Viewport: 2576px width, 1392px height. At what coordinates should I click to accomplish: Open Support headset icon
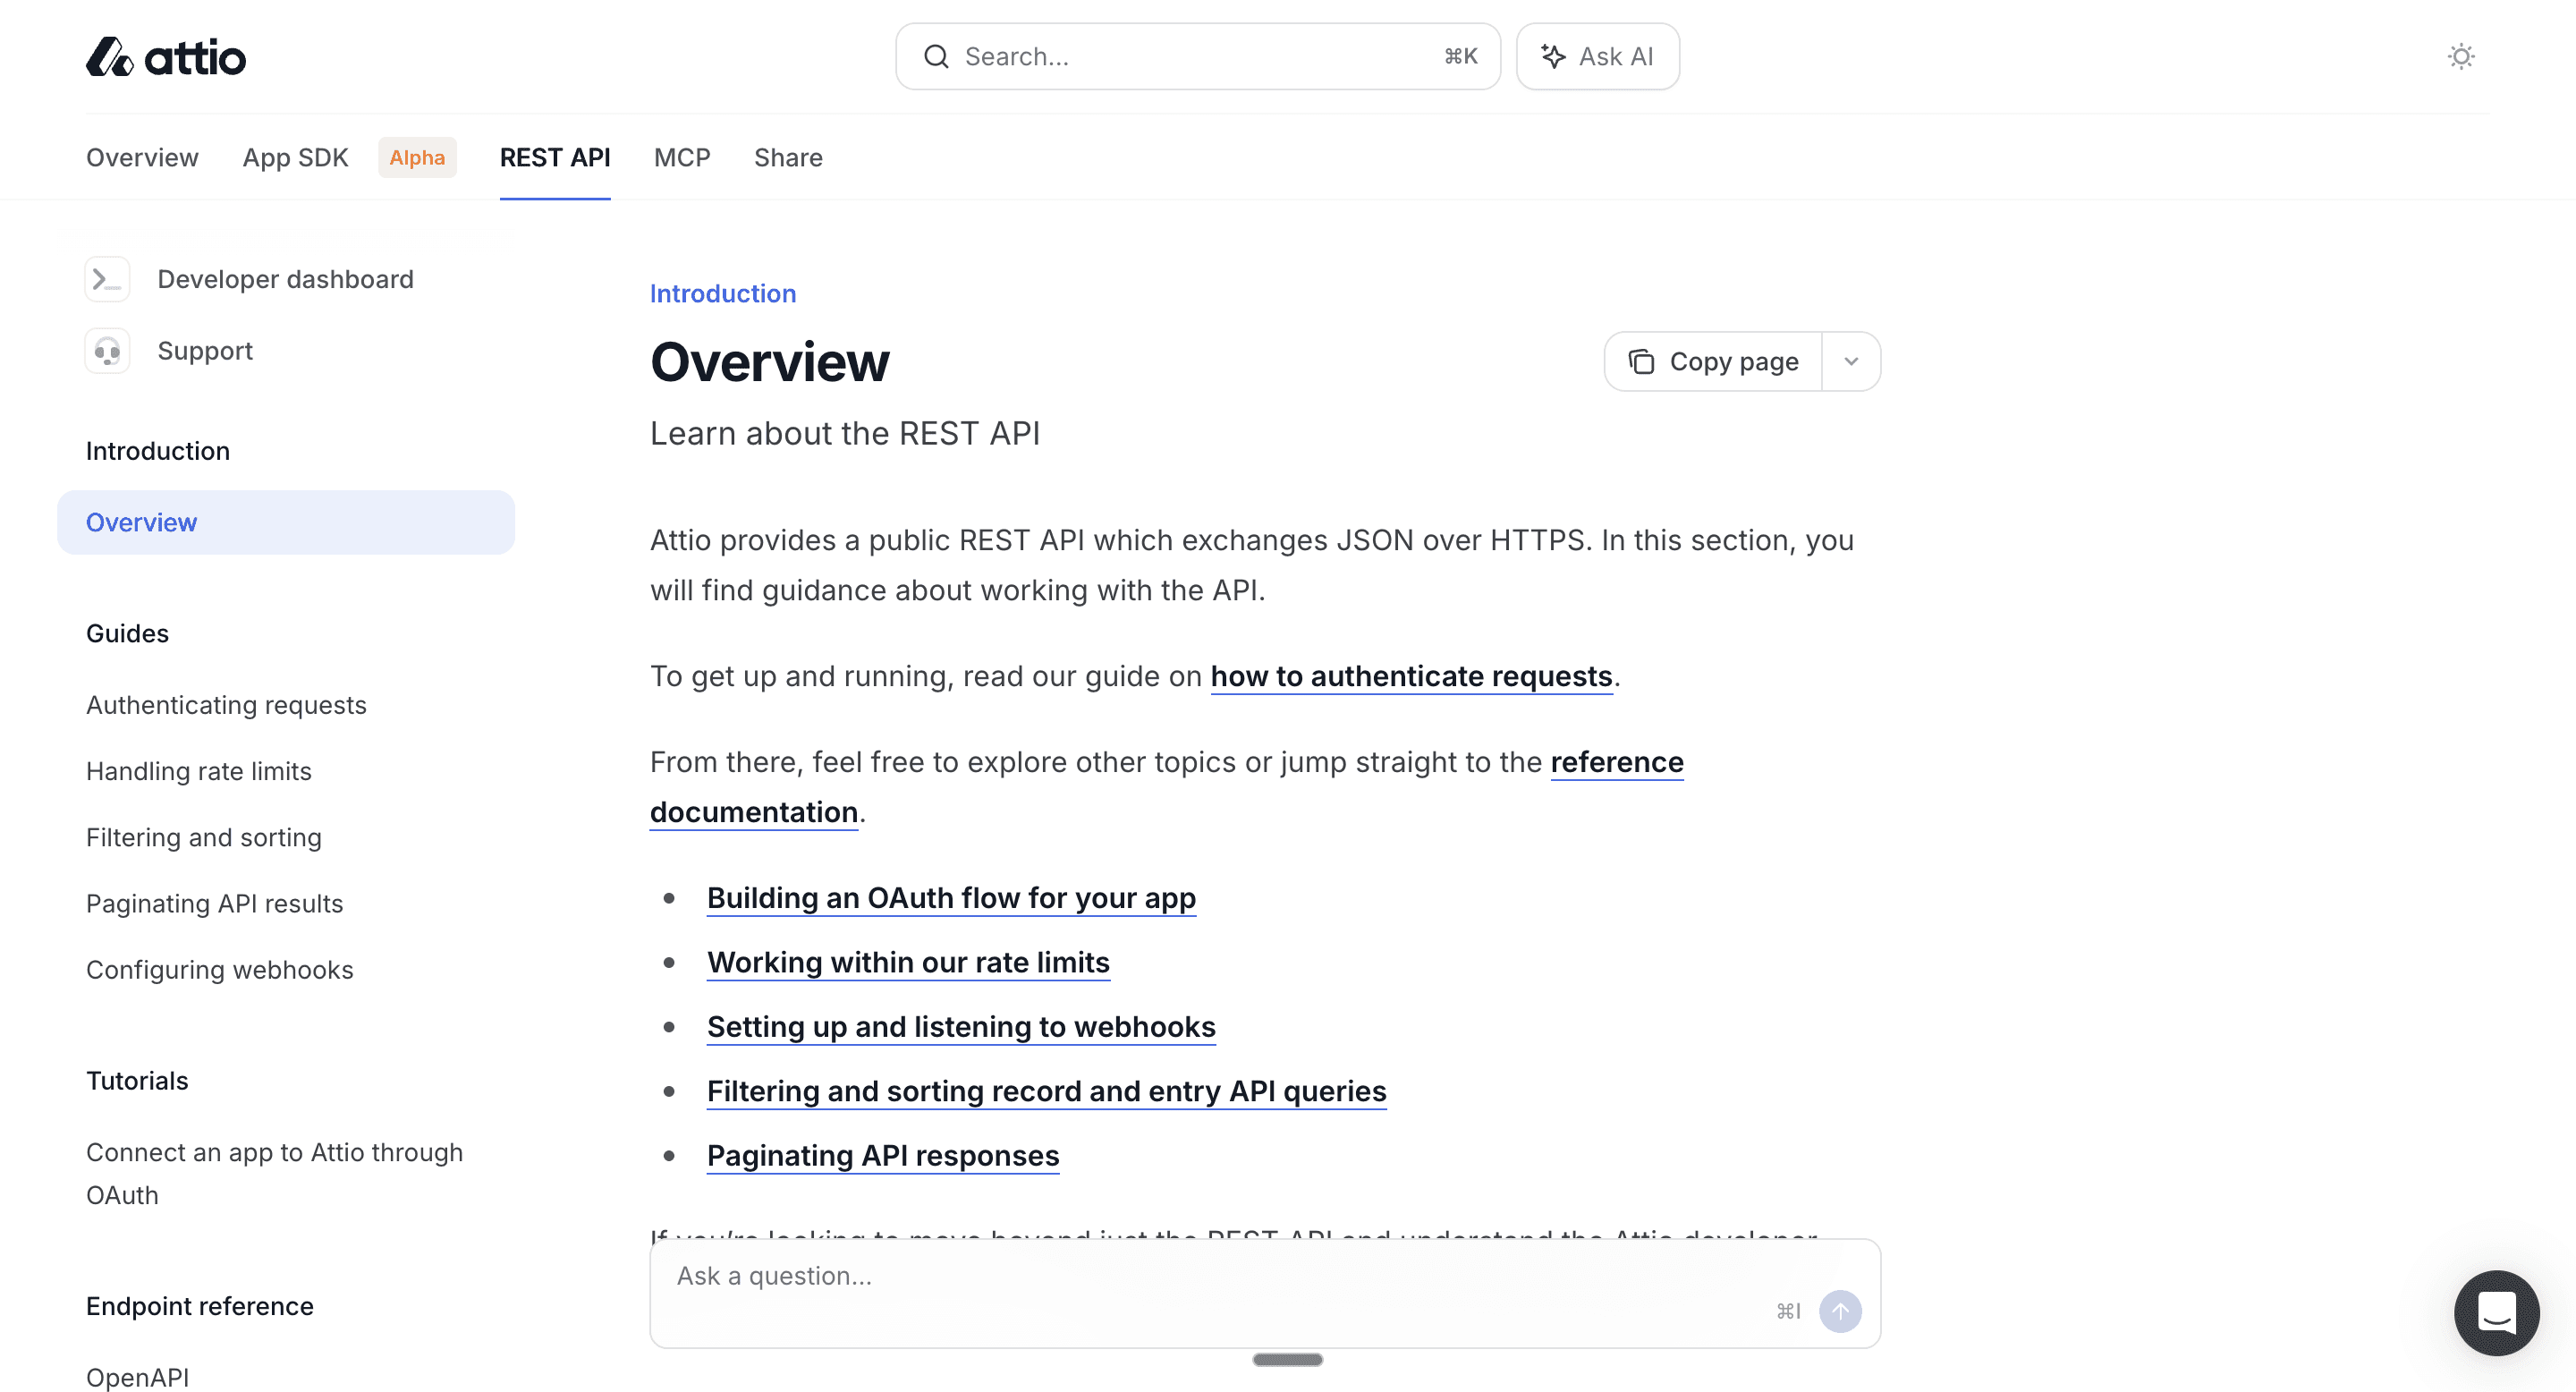[x=107, y=351]
